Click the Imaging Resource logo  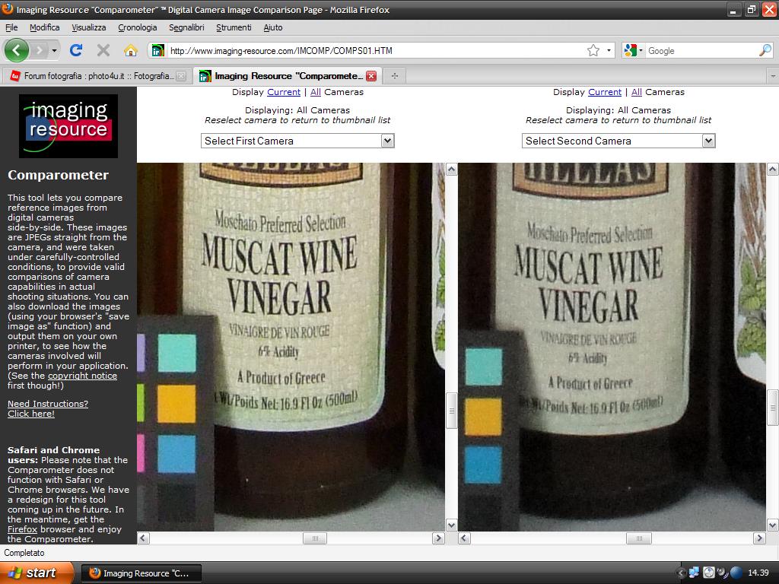[x=68, y=126]
